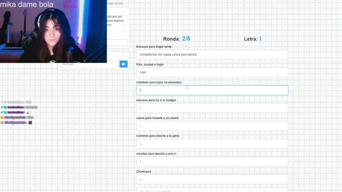
Task: Click the blue send message chat button
Action: pyautogui.click(x=123, y=64)
